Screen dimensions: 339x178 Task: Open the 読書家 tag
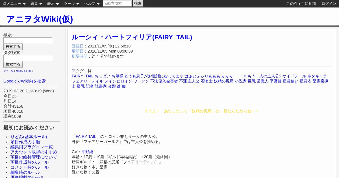pos(101,86)
